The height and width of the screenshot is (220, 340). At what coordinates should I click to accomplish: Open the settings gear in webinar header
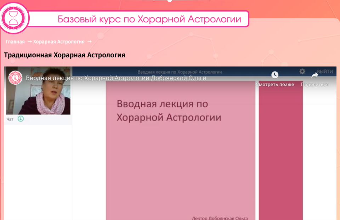tap(302, 72)
